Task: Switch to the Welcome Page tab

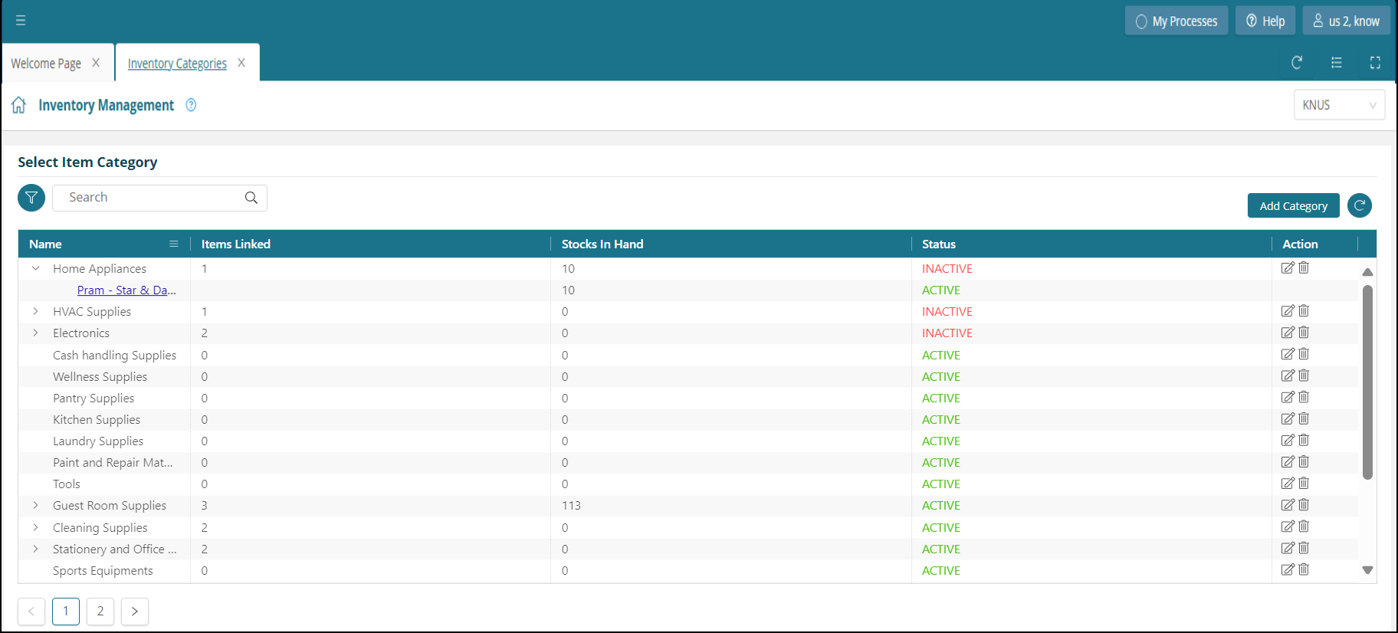Action: [x=46, y=64]
